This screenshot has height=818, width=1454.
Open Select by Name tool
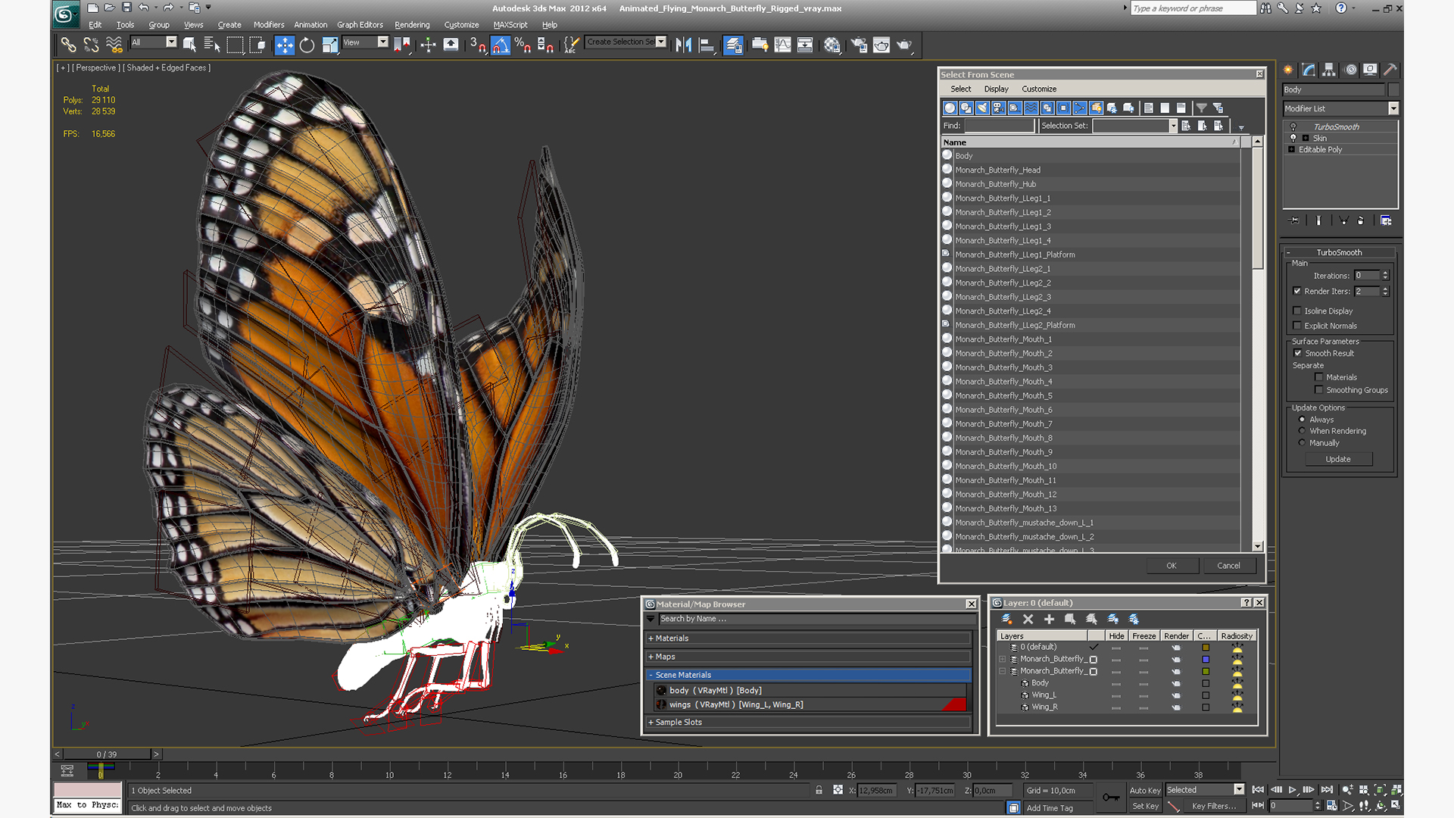tap(212, 45)
